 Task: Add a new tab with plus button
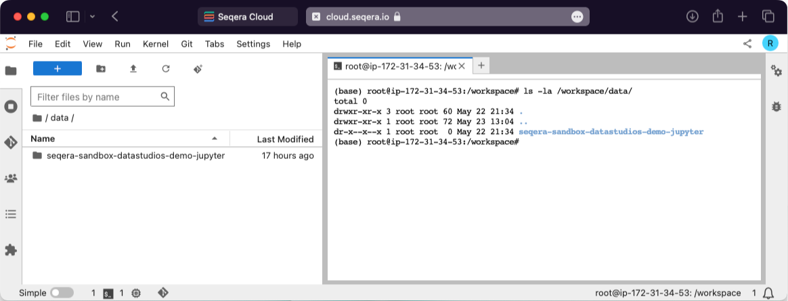481,66
